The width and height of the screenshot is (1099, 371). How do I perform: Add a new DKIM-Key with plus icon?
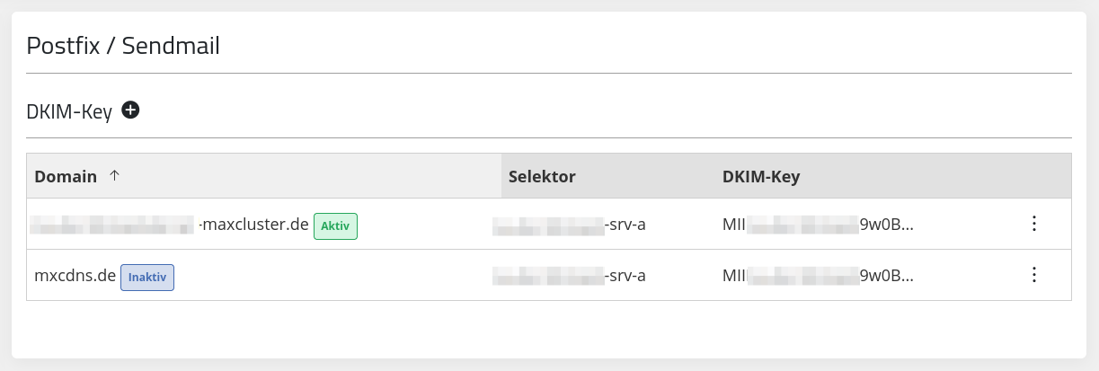coord(130,110)
